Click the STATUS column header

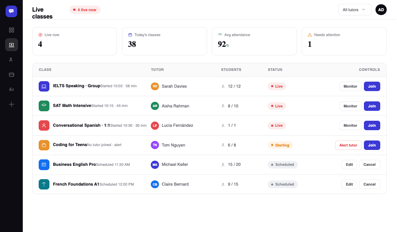click(x=275, y=70)
